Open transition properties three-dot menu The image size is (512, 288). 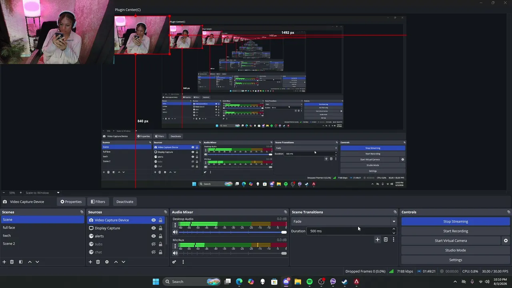394,240
